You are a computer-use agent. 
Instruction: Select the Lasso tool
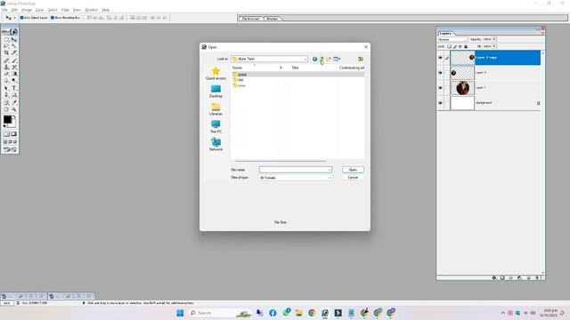pyautogui.click(x=6, y=46)
